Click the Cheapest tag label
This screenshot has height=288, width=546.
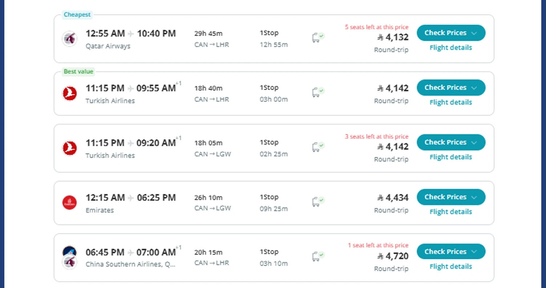point(77,15)
